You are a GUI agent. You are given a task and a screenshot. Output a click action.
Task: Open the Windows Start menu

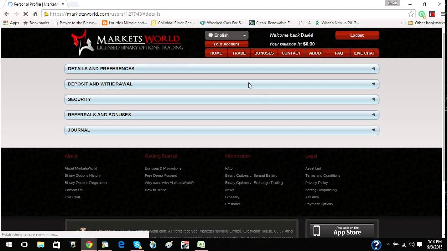[8, 245]
